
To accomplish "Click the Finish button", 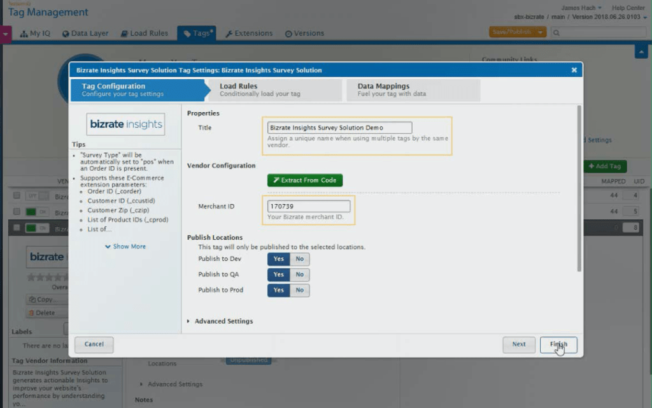I will (x=558, y=345).
